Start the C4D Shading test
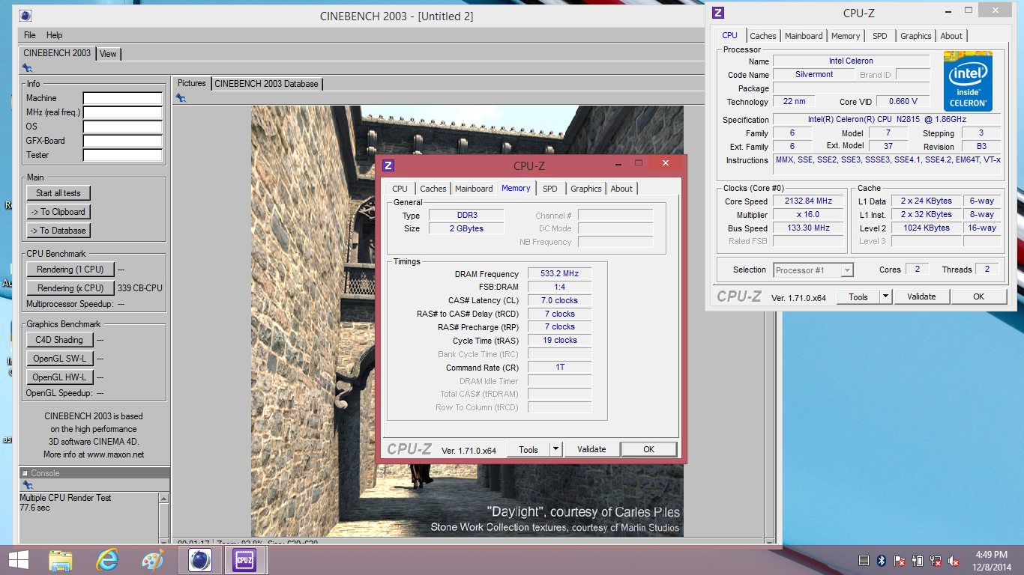The image size is (1024, 575). pos(59,340)
